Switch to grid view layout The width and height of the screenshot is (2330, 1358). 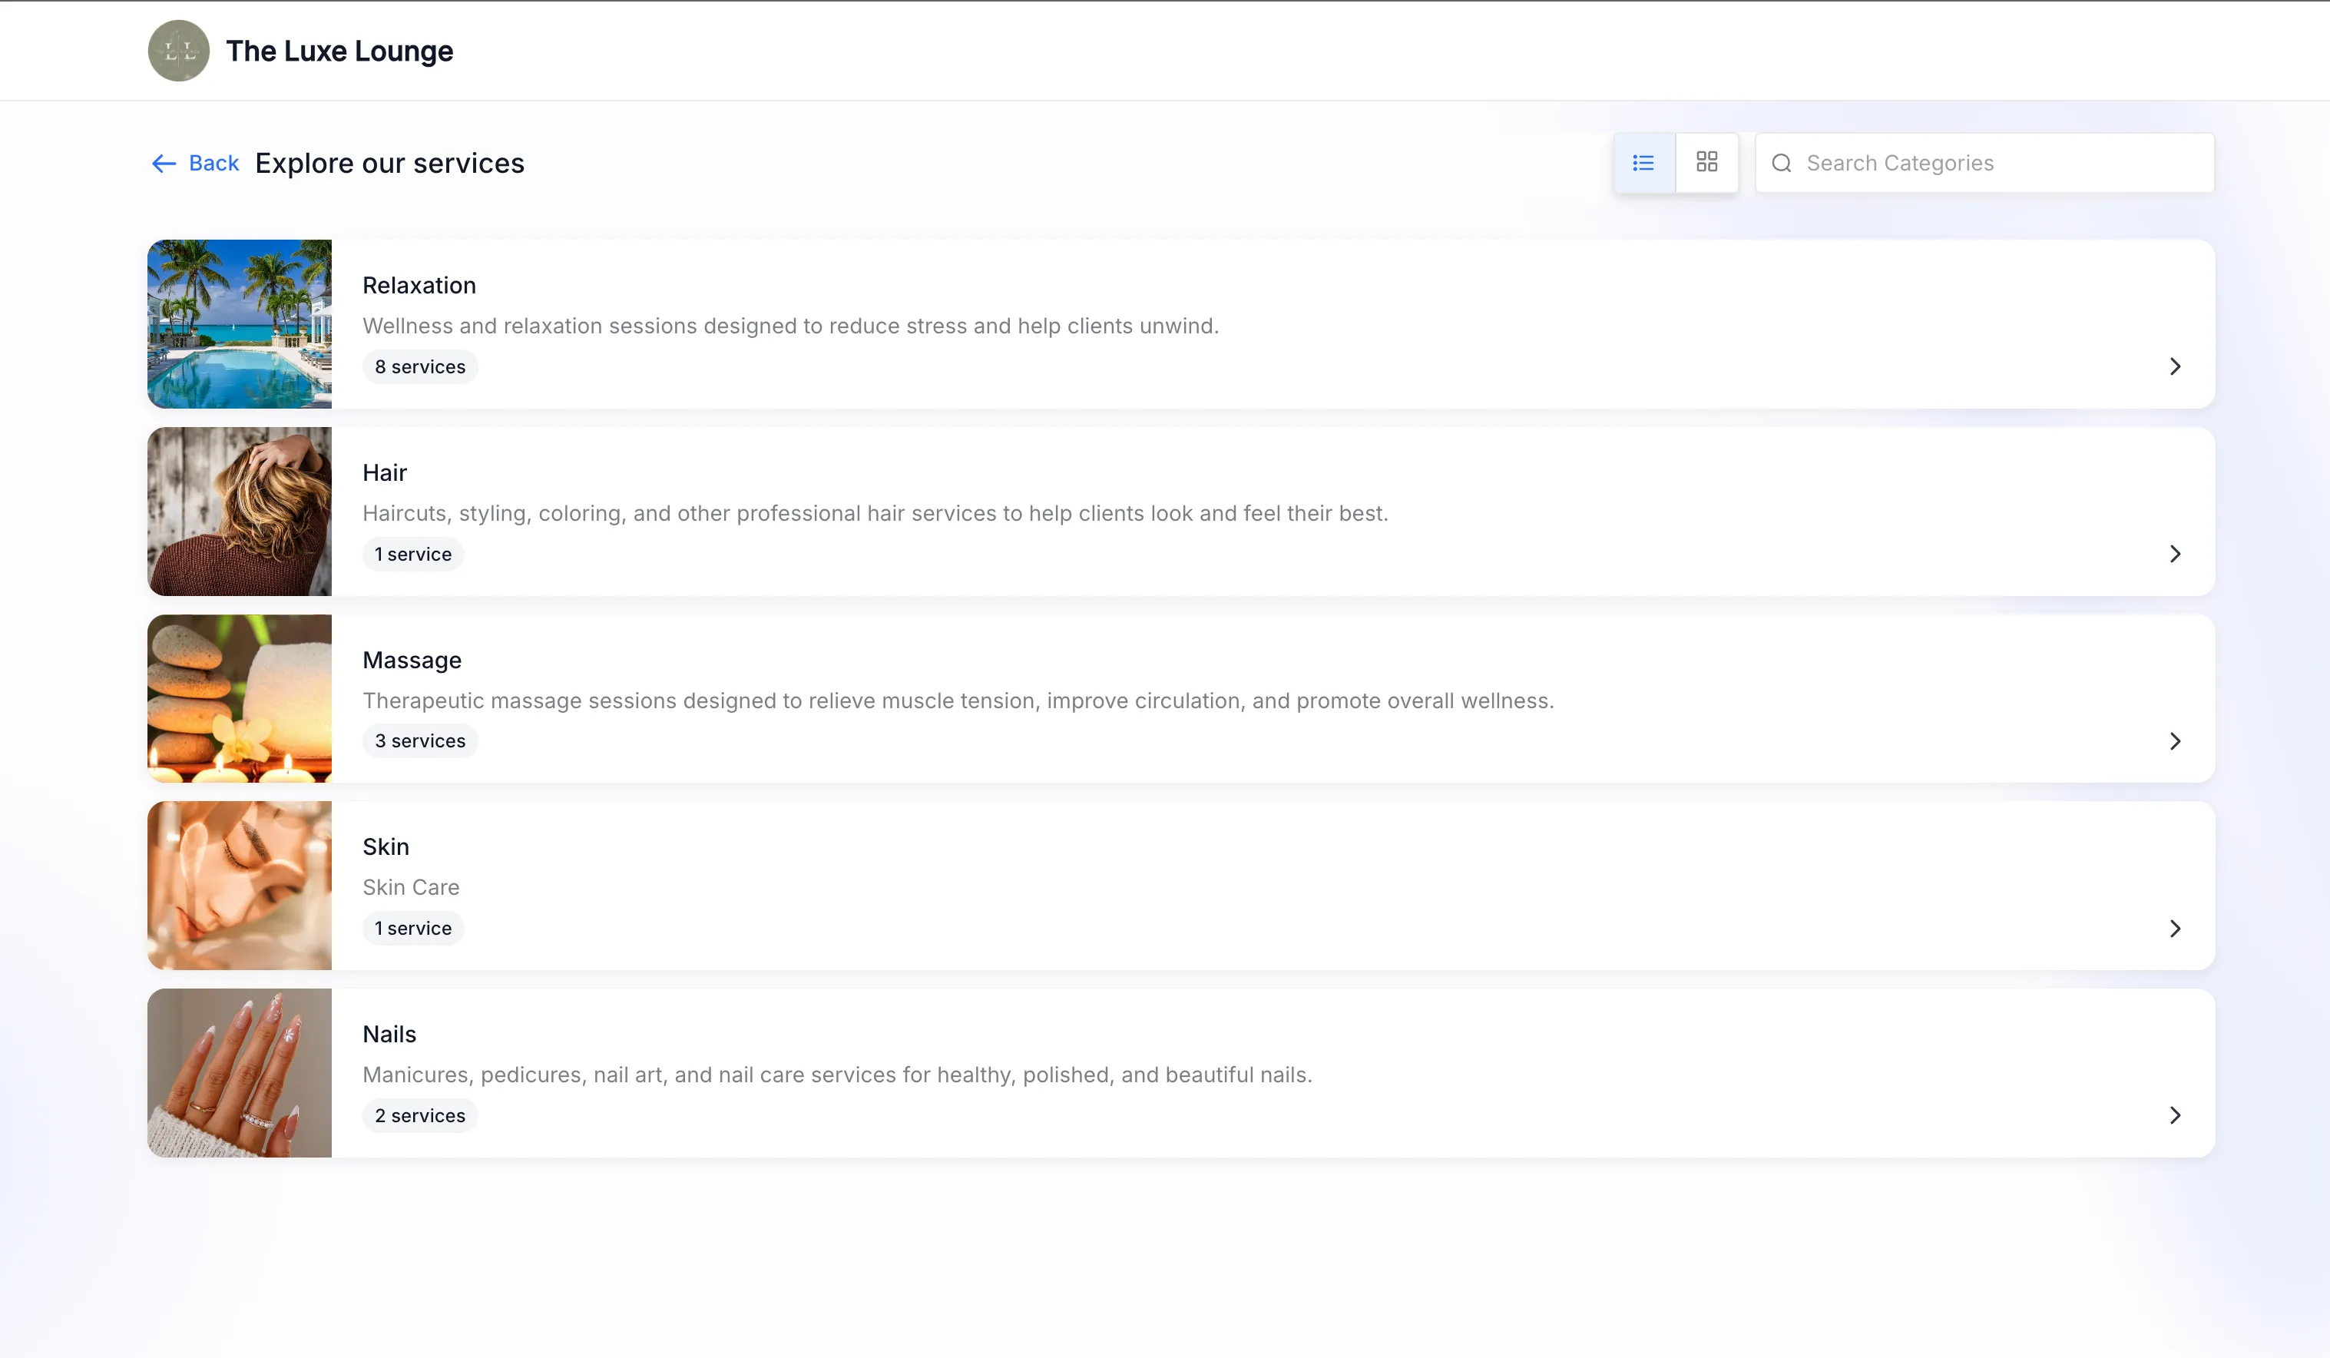[1707, 163]
